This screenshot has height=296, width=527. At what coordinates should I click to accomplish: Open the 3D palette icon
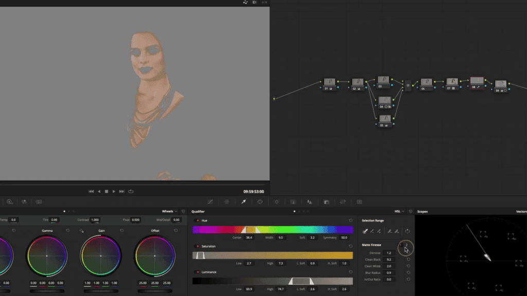pyautogui.click(x=359, y=201)
